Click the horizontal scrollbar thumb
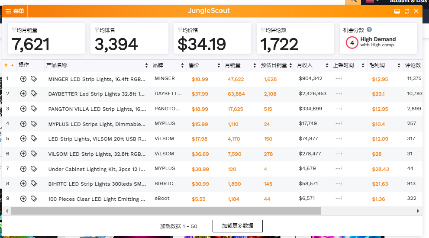The image size is (429, 238). tap(166, 211)
